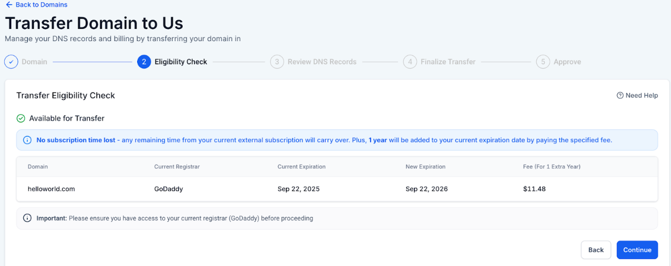This screenshot has height=266, width=671.
Task: Click the step 3 number circle
Action: coord(277,62)
